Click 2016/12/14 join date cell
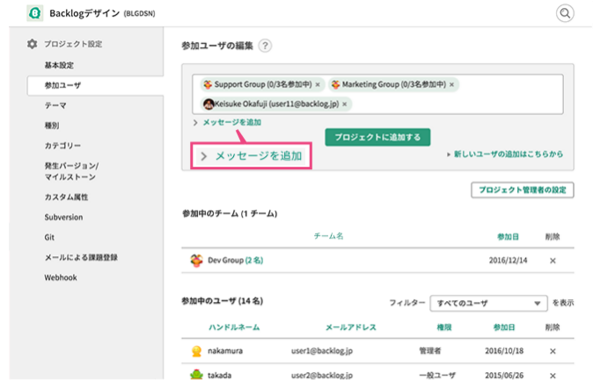The image size is (593, 380). click(508, 261)
